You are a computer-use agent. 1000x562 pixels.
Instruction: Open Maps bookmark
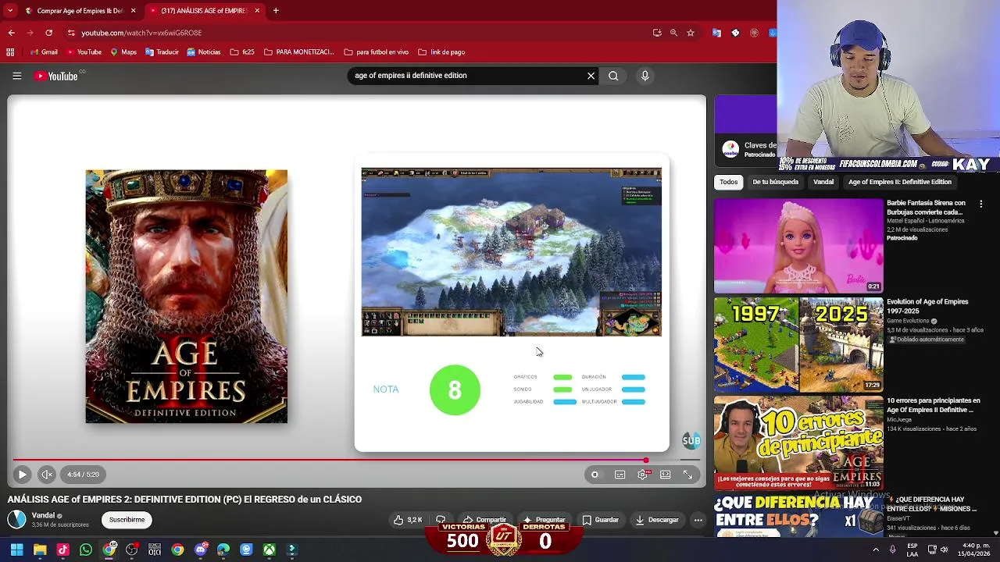pos(123,52)
